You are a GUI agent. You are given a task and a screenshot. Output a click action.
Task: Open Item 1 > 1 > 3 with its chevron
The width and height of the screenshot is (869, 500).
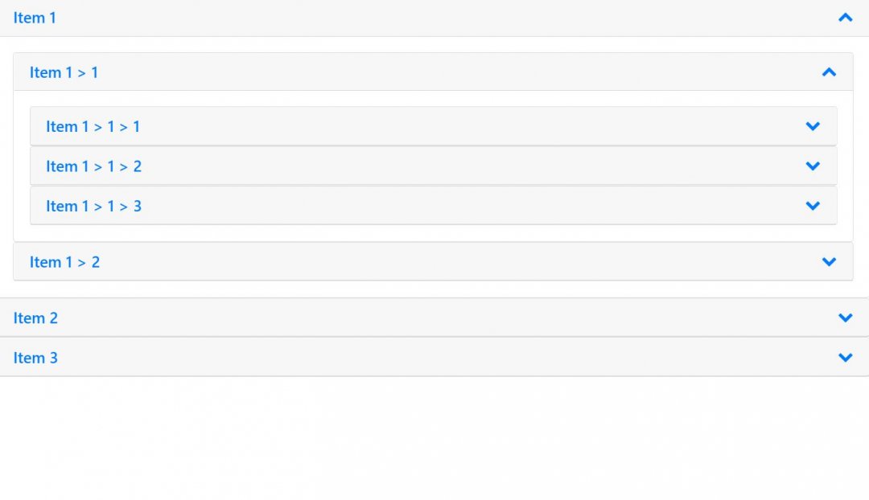click(813, 206)
